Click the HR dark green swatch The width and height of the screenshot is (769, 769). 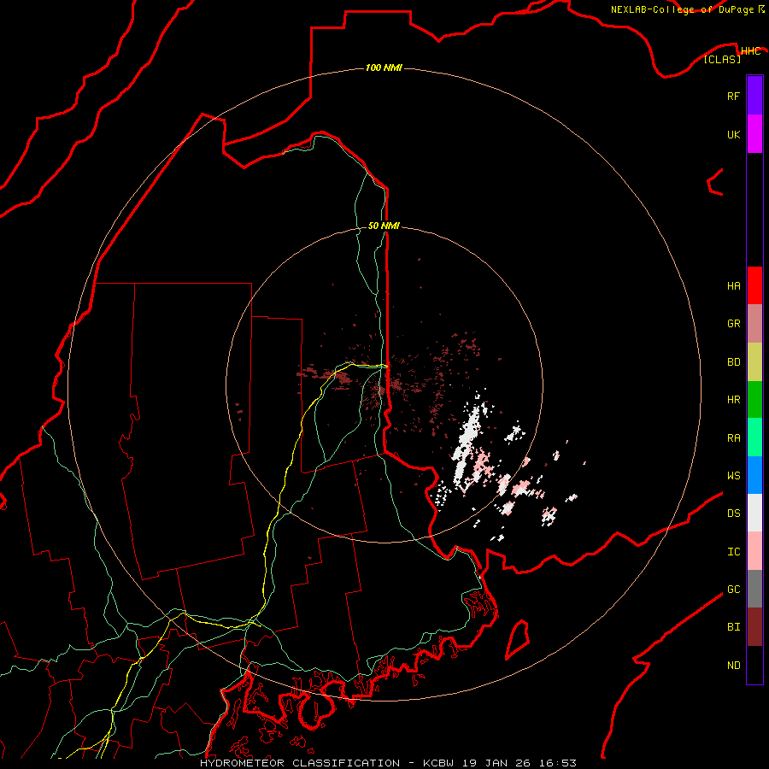click(754, 400)
